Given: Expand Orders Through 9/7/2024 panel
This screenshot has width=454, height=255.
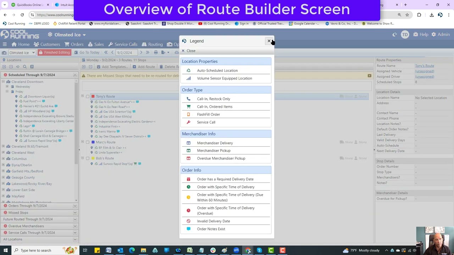Looking at the screenshot, I should pyautogui.click(x=75, y=206).
